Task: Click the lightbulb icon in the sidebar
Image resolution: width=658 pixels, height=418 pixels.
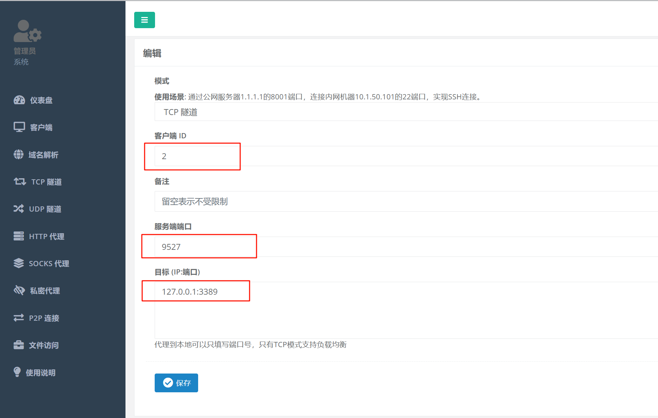Action: (17, 372)
